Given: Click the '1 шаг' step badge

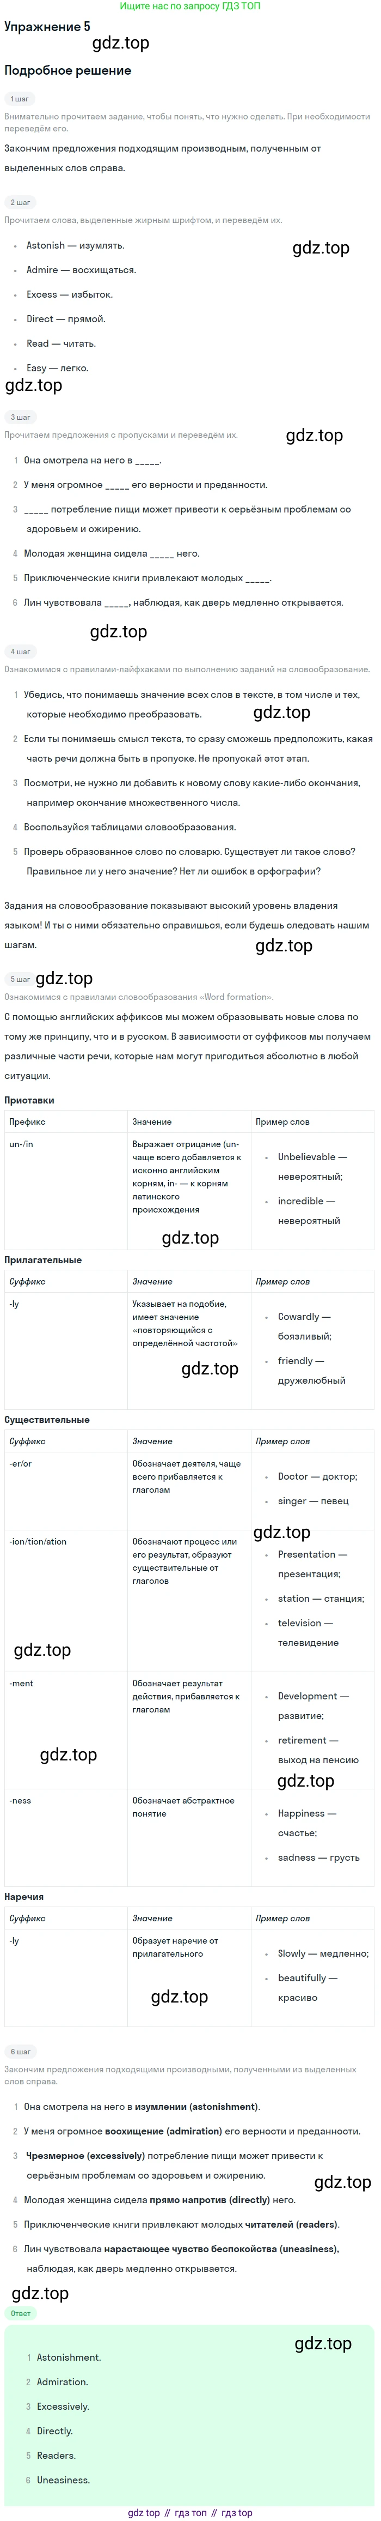Looking at the screenshot, I should click(20, 99).
